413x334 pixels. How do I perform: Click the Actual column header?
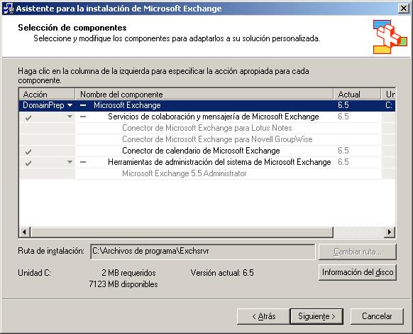[x=357, y=95]
